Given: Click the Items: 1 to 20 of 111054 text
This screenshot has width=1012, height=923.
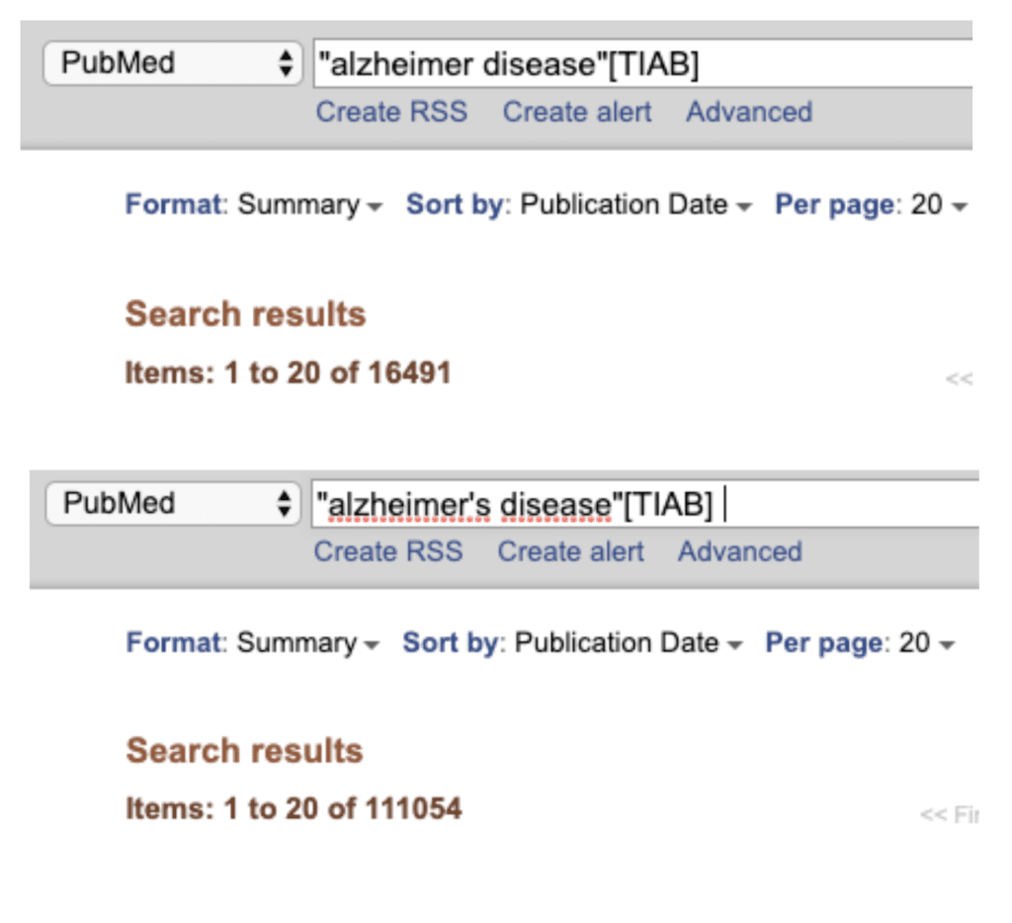Looking at the screenshot, I should [x=294, y=808].
